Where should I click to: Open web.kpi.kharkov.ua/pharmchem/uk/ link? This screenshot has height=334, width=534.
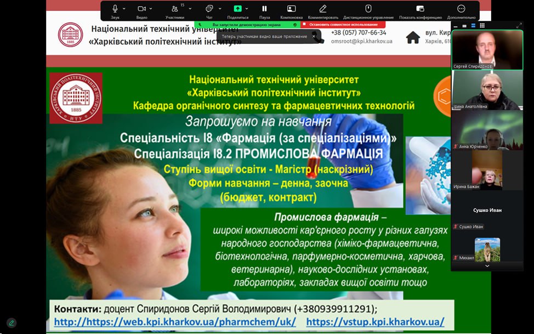[x=175, y=322]
